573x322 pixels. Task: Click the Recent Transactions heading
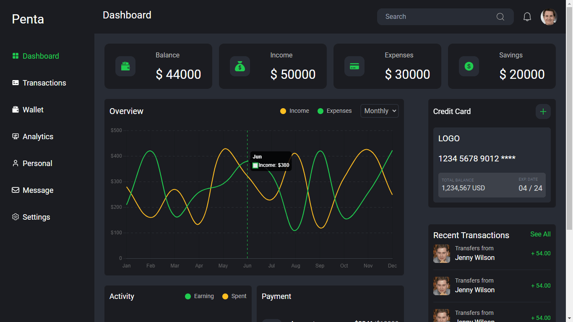coord(471,235)
